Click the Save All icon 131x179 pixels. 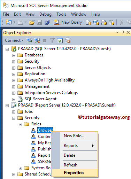coord(47,22)
